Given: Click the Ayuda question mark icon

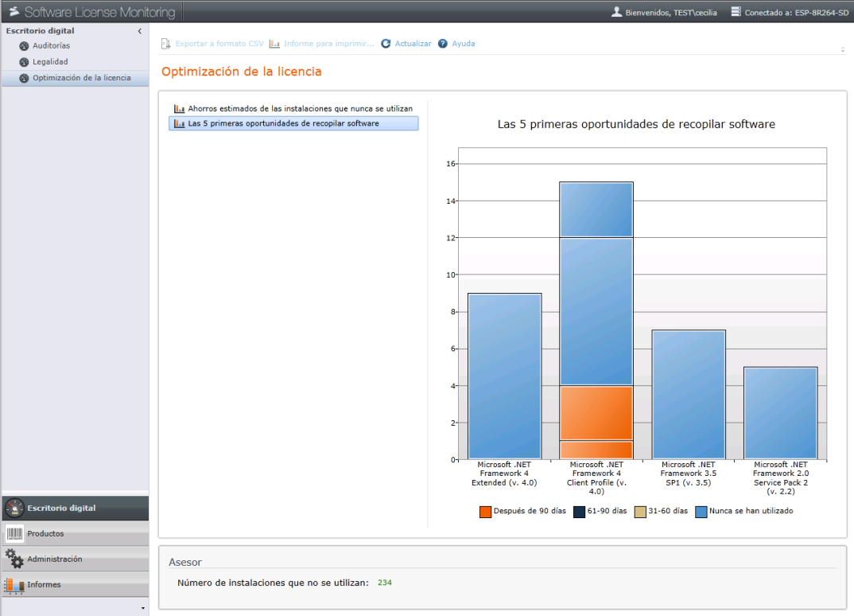Looking at the screenshot, I should coord(443,44).
